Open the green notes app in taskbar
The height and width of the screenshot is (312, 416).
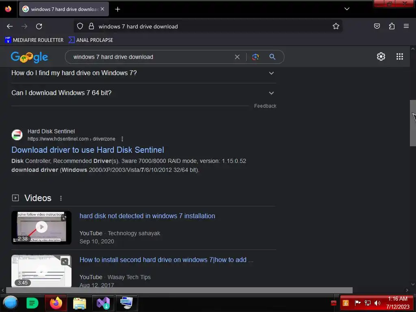coord(32,303)
